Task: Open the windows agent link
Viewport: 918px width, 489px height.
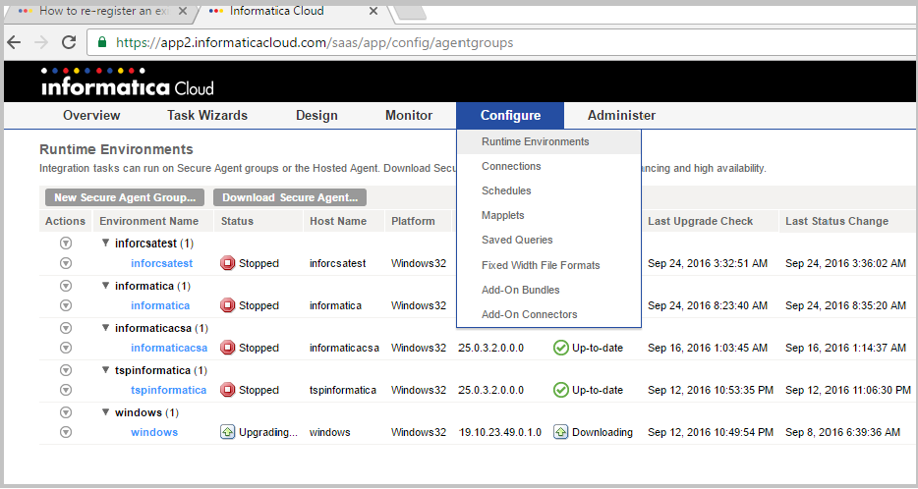Action: 154,432
